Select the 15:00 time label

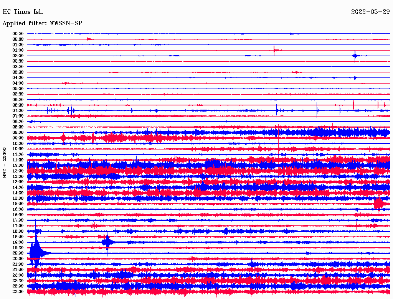coord(18,199)
